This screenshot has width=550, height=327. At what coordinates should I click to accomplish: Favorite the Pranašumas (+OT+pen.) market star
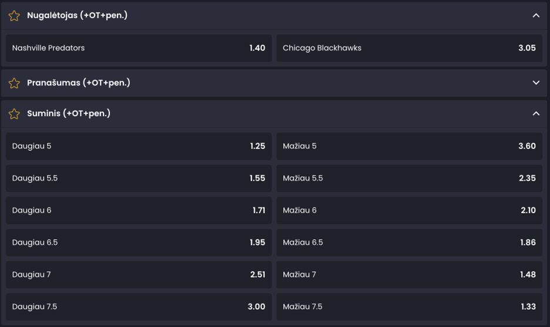pyautogui.click(x=14, y=83)
